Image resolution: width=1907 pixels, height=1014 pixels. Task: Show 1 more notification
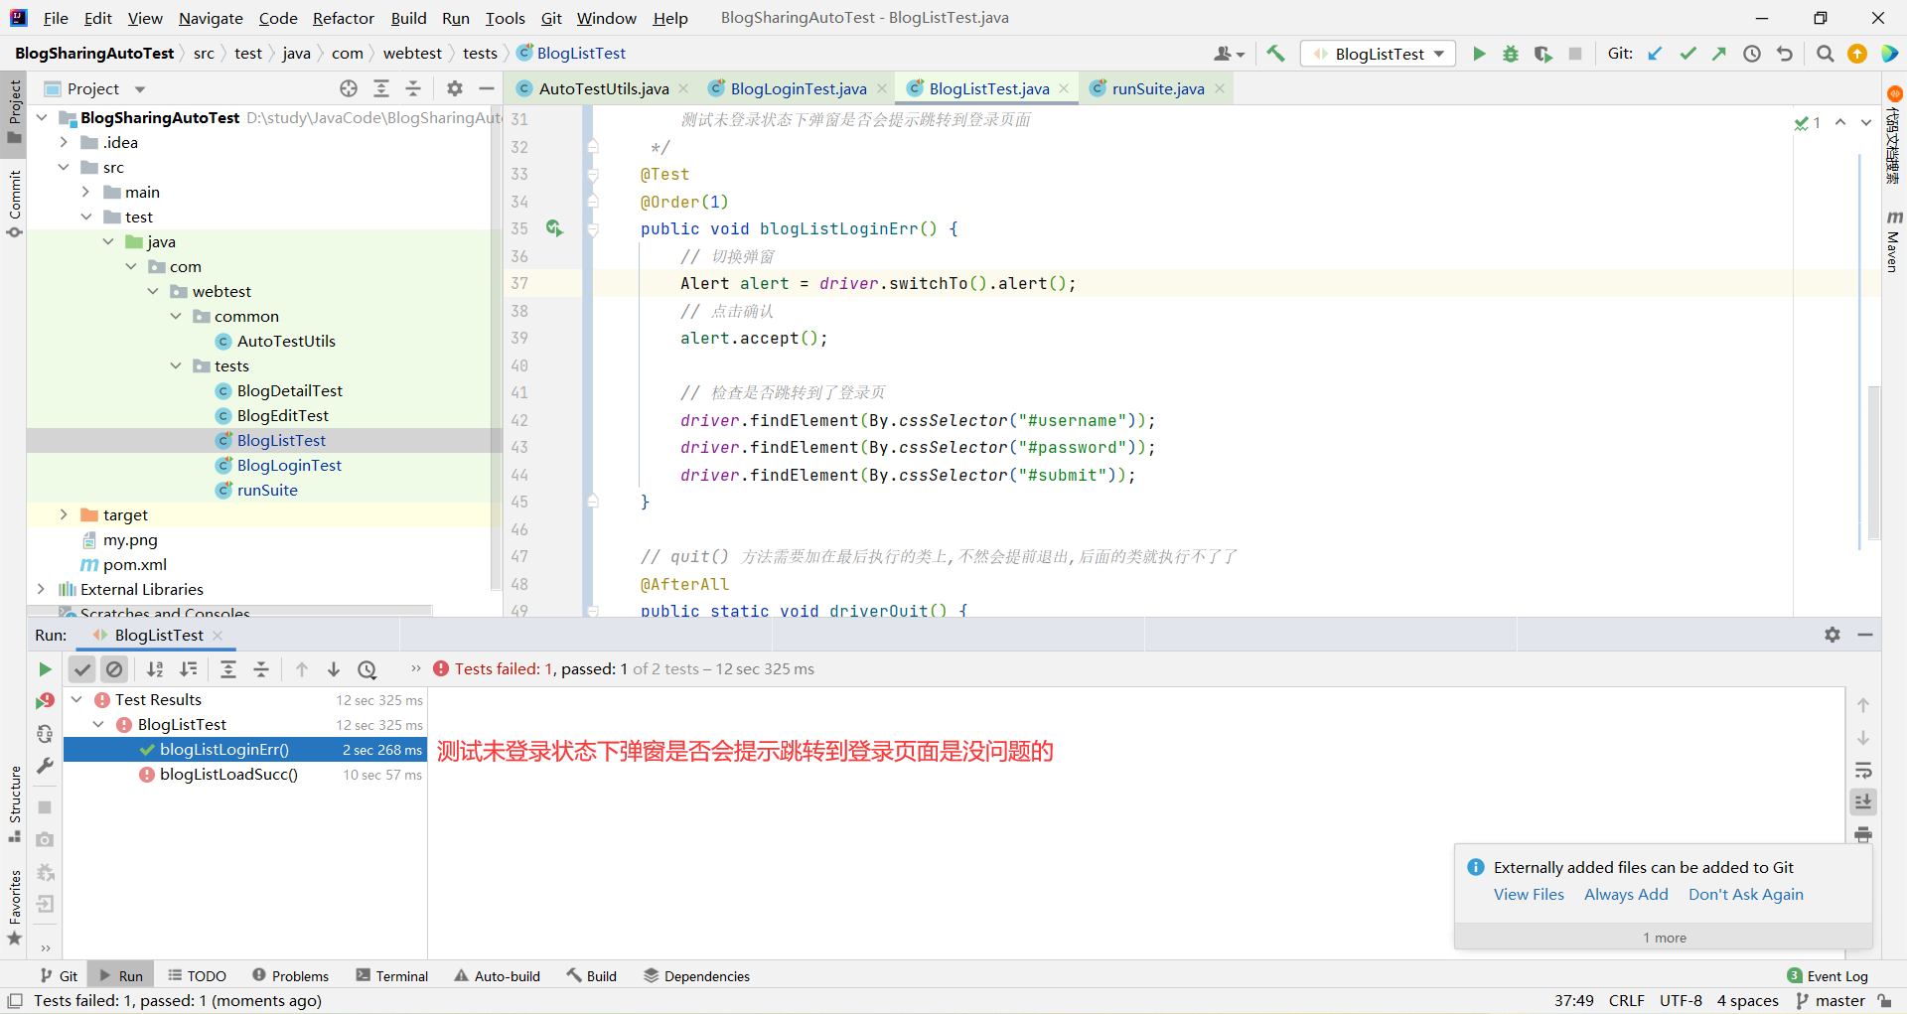(x=1664, y=938)
